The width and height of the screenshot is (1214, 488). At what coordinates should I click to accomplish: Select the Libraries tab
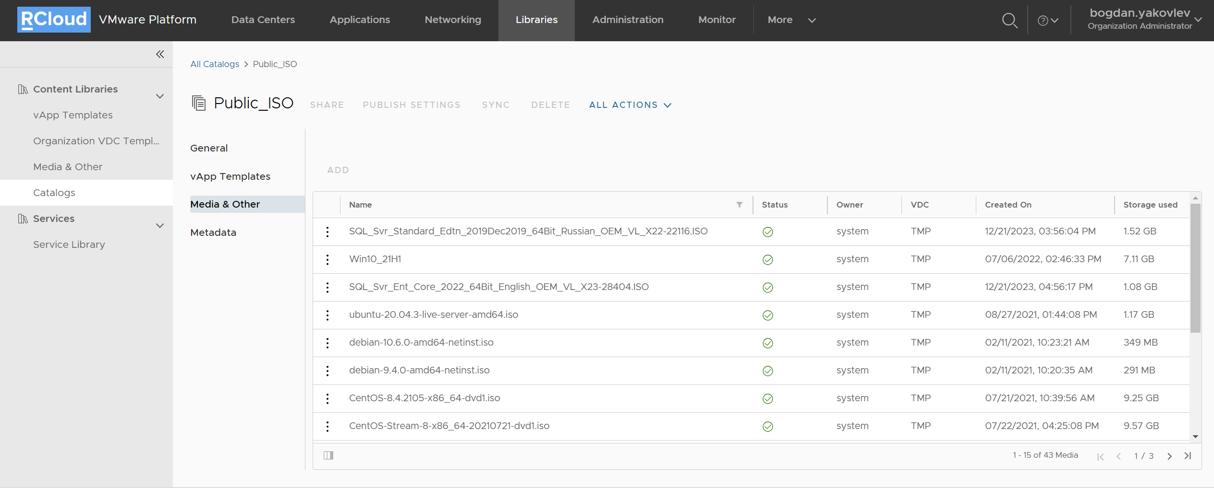click(536, 20)
